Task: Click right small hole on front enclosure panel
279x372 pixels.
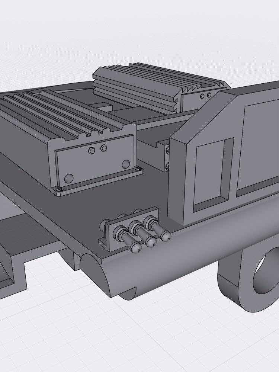Action: [x=104, y=148]
